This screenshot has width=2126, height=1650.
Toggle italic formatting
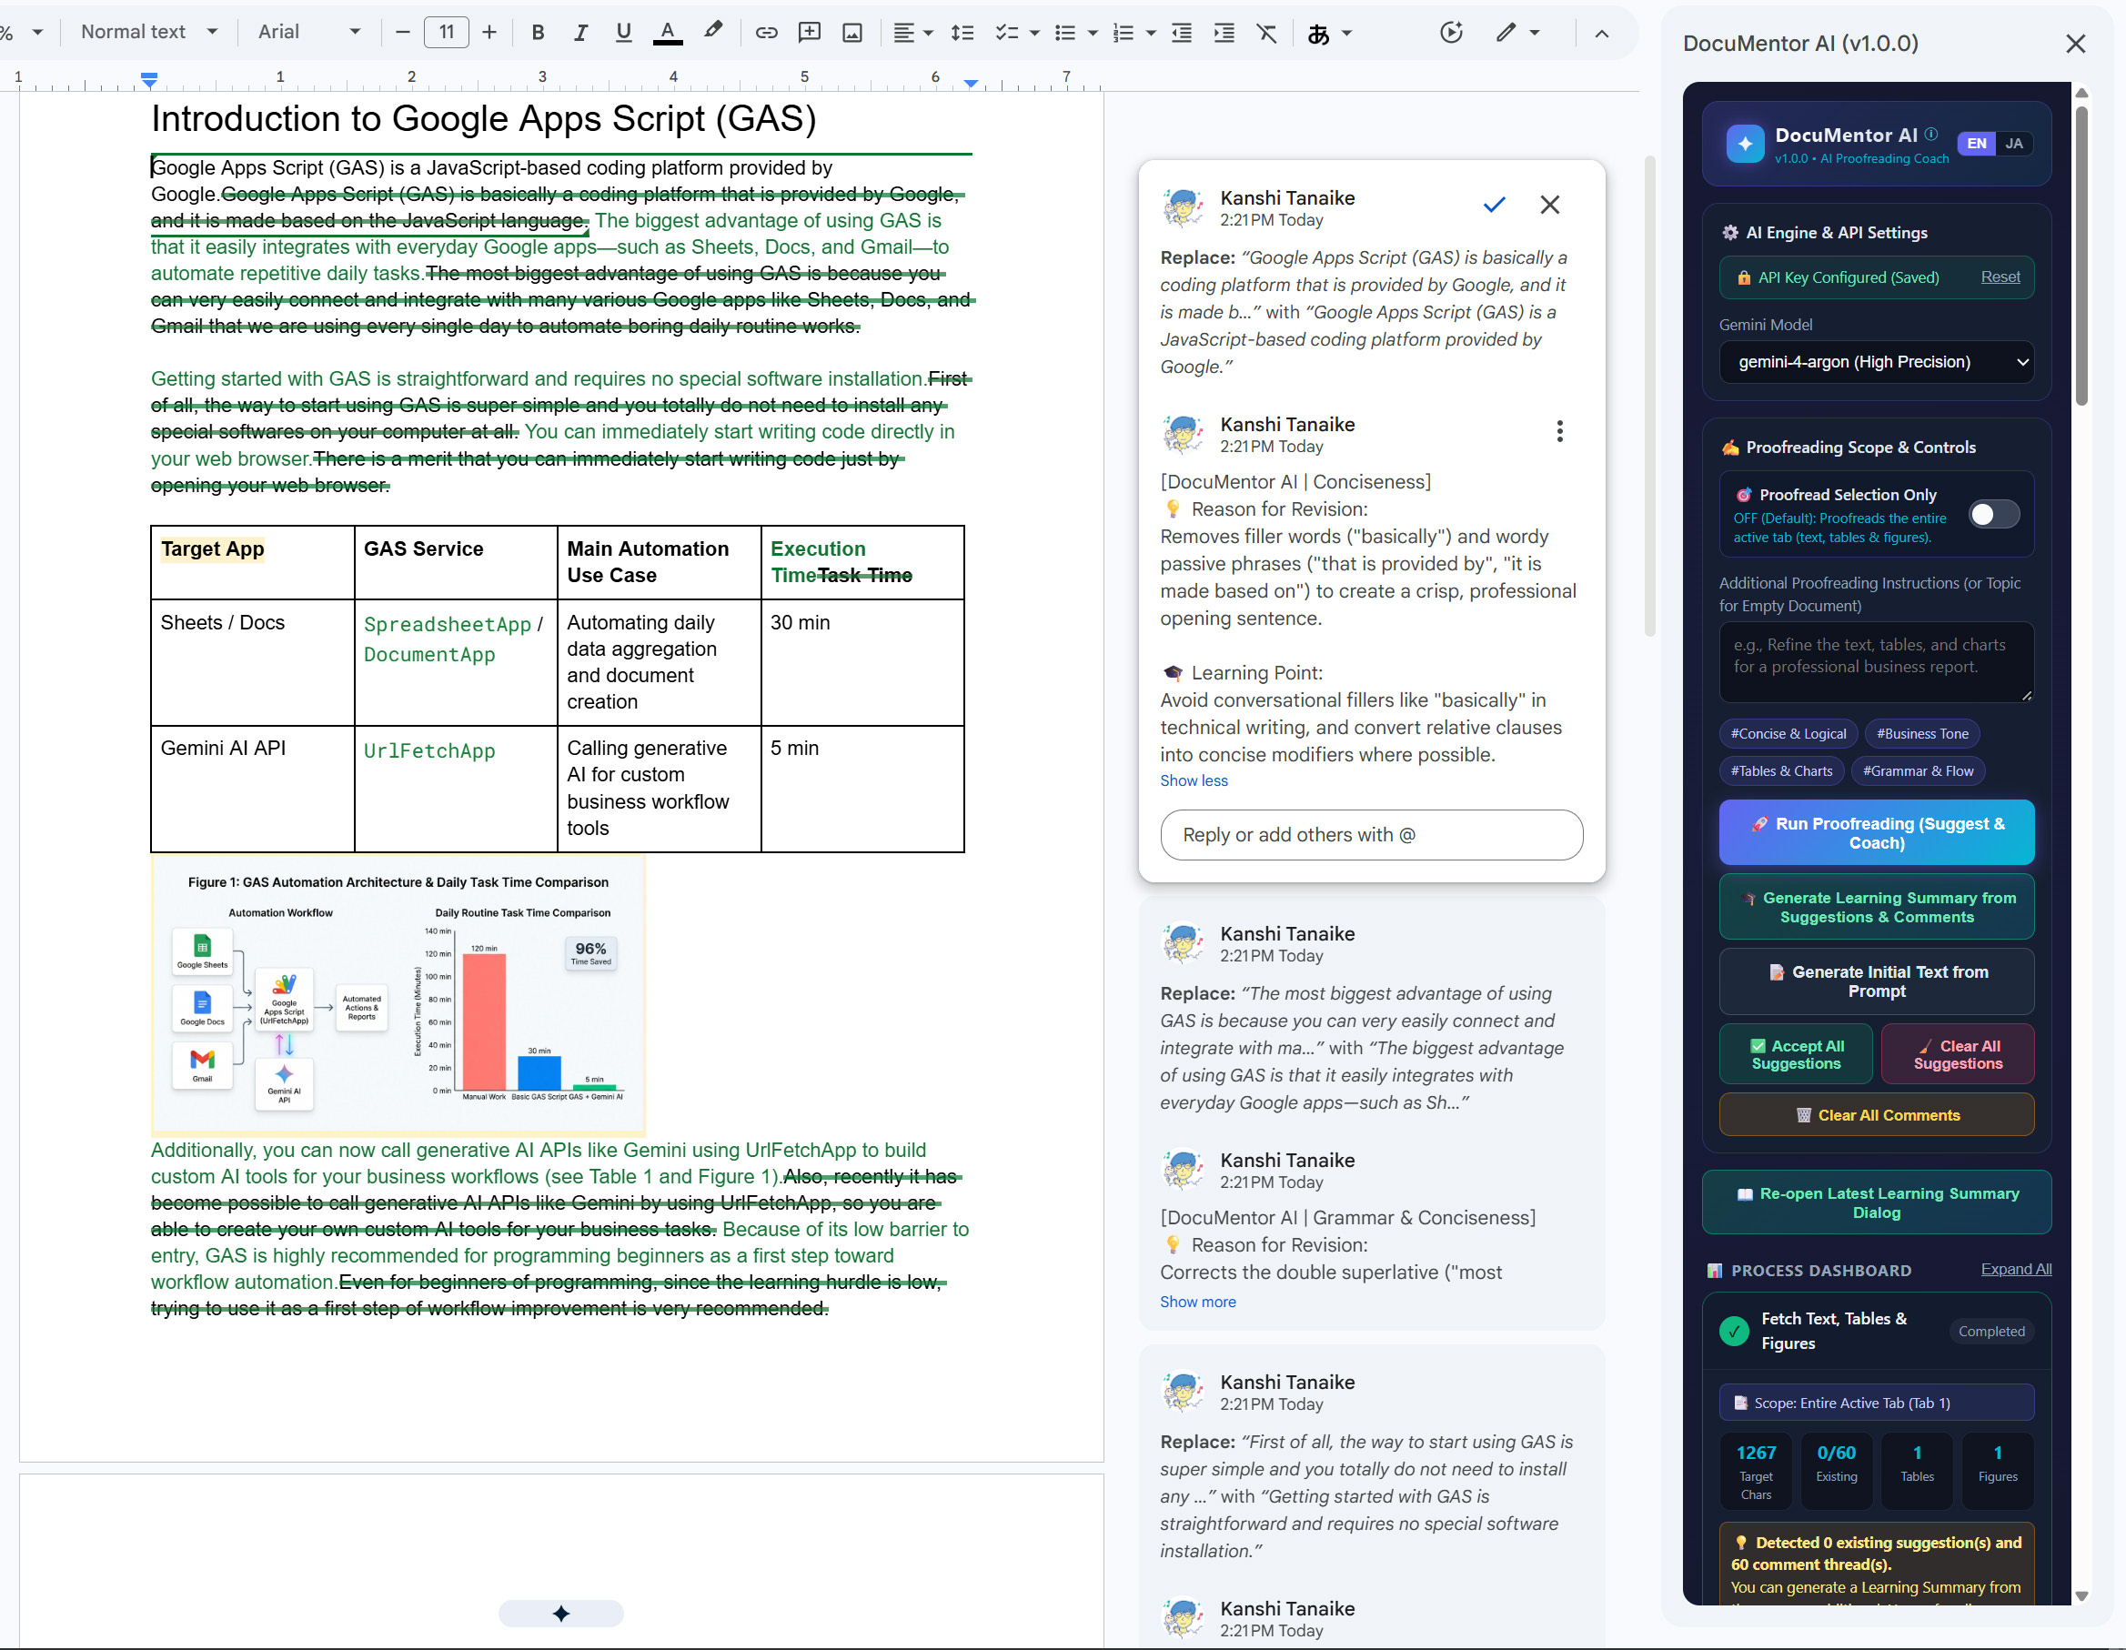pos(580,32)
